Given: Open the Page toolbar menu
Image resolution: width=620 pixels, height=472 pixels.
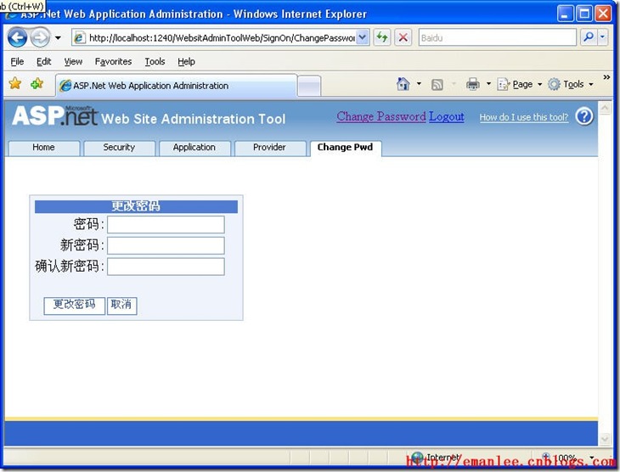Looking at the screenshot, I should pos(519,84).
